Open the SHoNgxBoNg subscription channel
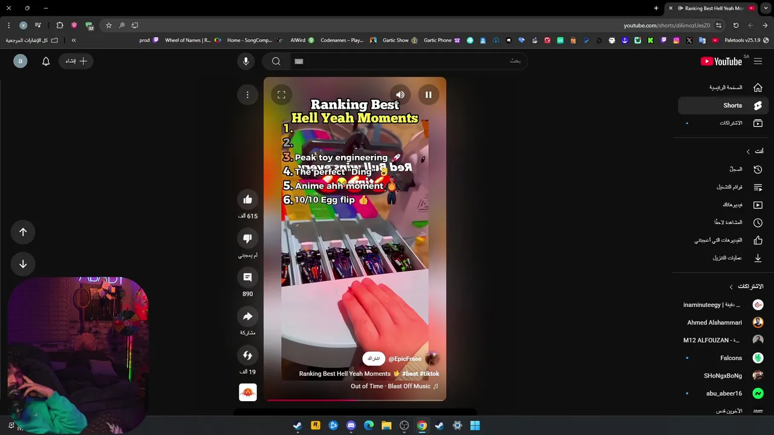 pos(723,376)
